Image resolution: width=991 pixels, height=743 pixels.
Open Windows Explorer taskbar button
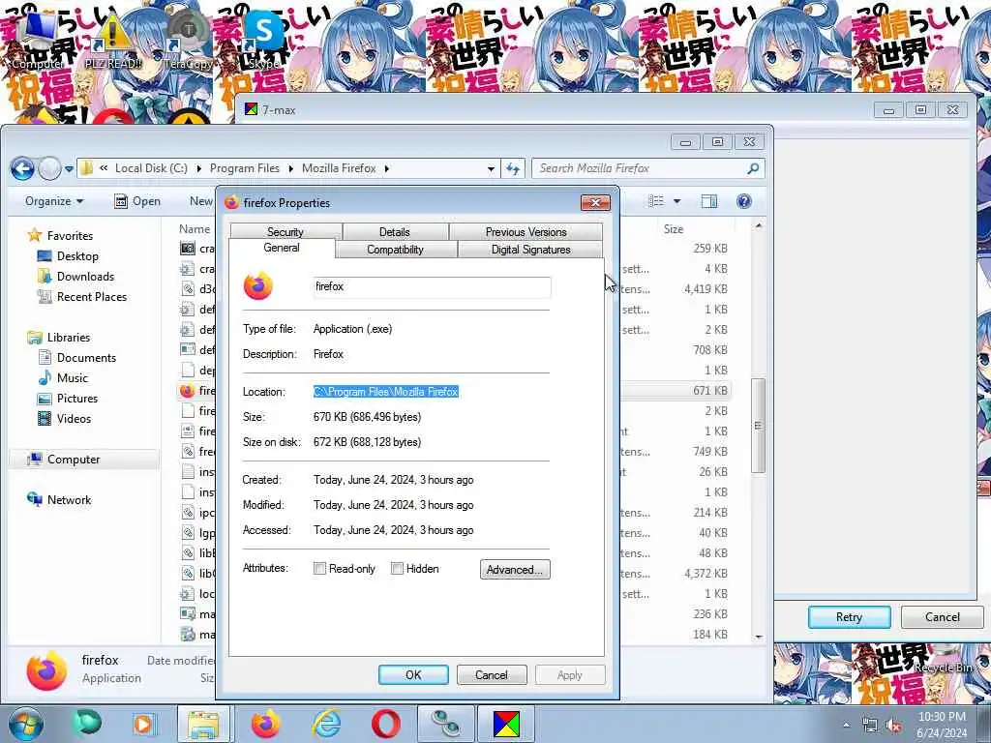click(x=203, y=724)
